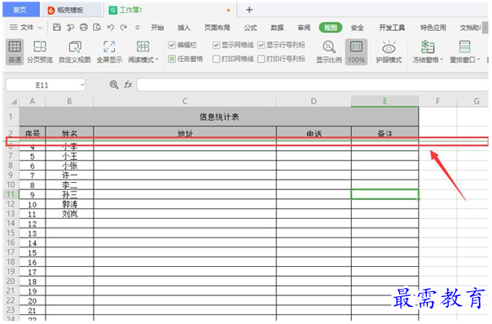Open 显示比例 zoom dialog

click(x=328, y=52)
